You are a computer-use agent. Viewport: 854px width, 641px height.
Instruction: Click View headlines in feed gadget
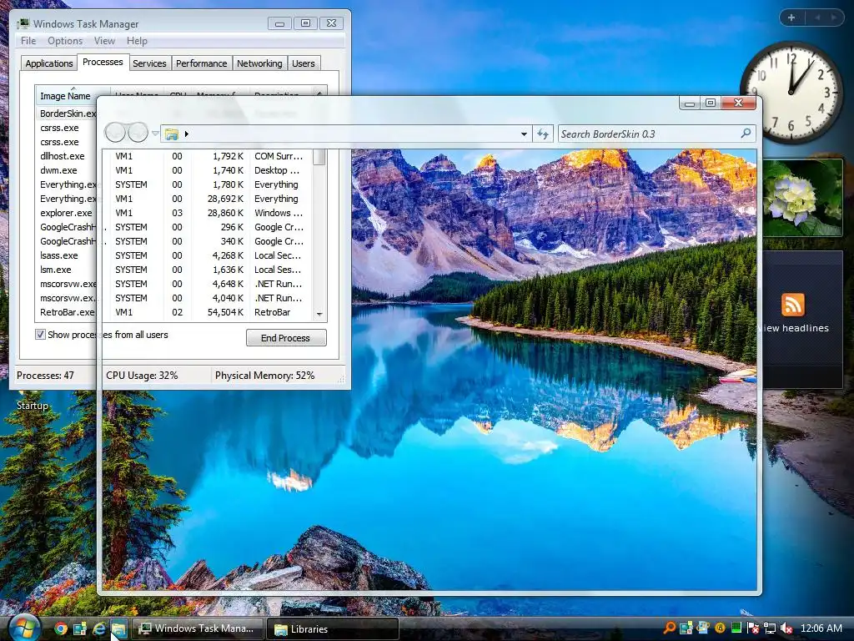tap(795, 328)
